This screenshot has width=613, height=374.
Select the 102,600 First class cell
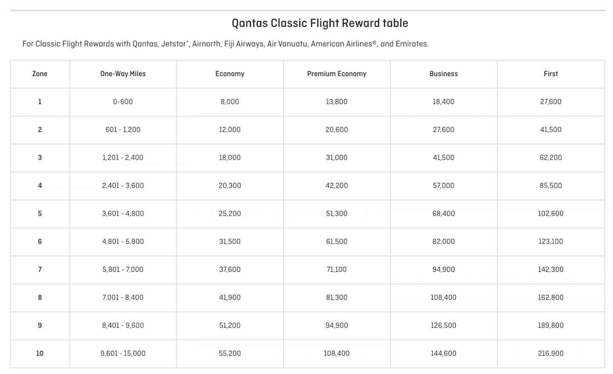point(550,214)
